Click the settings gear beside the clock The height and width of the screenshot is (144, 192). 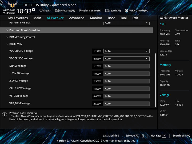pos(34,10)
